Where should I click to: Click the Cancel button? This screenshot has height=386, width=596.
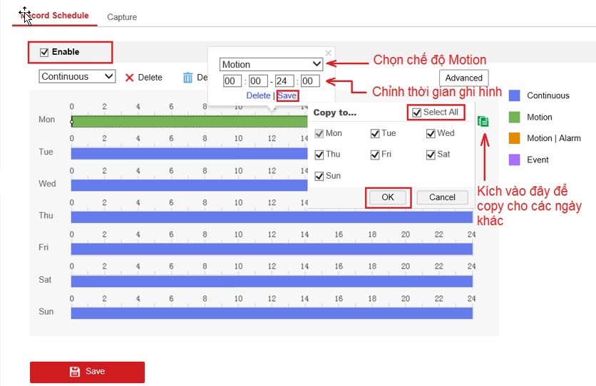(442, 197)
